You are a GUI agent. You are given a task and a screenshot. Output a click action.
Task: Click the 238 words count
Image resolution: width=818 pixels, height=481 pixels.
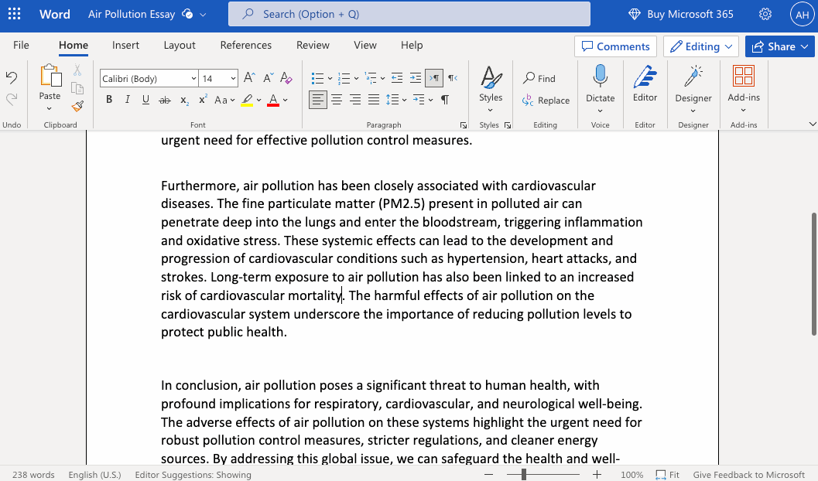[33, 475]
